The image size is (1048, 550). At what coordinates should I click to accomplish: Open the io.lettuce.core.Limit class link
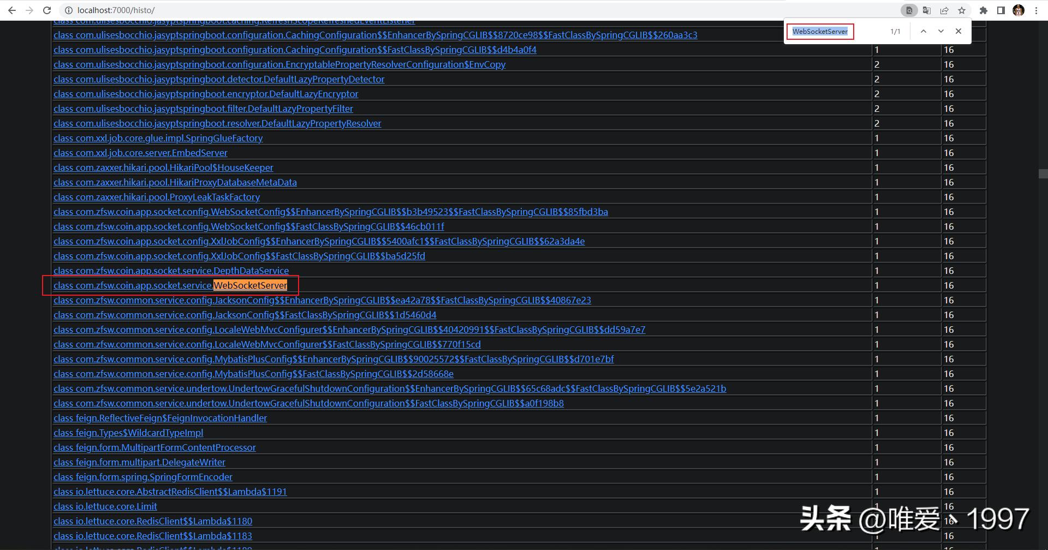[105, 506]
